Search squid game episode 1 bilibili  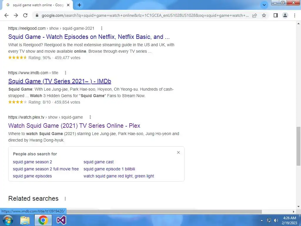[x=109, y=169]
